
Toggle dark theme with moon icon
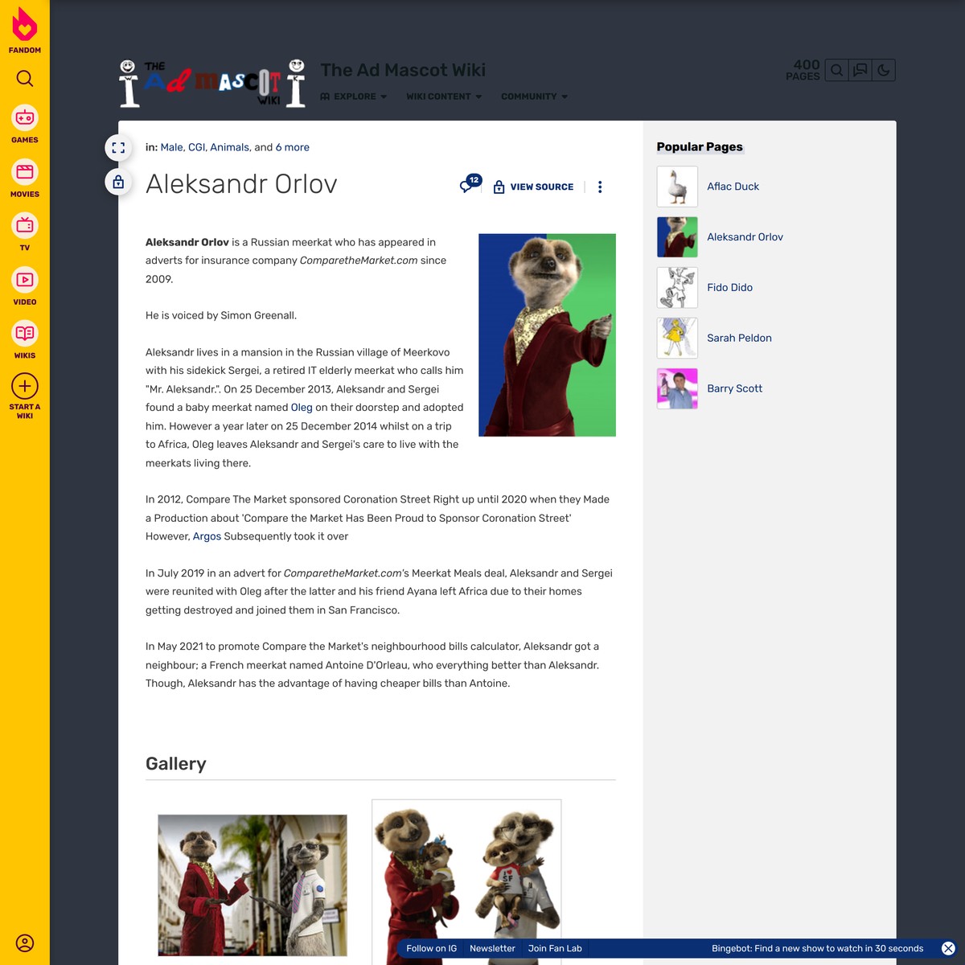coord(884,70)
